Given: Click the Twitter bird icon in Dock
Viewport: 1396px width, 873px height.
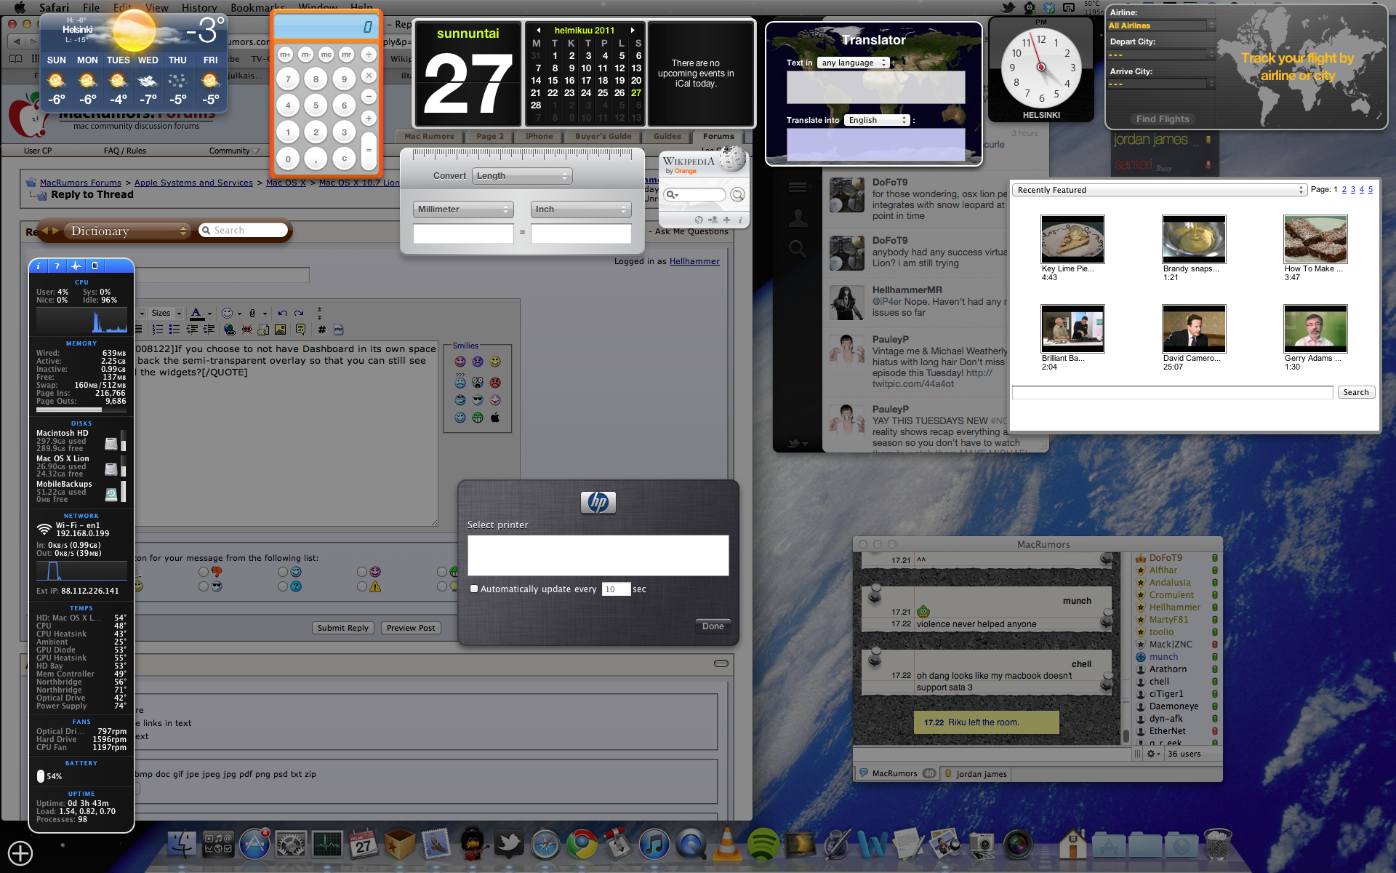Looking at the screenshot, I should pyautogui.click(x=510, y=845).
